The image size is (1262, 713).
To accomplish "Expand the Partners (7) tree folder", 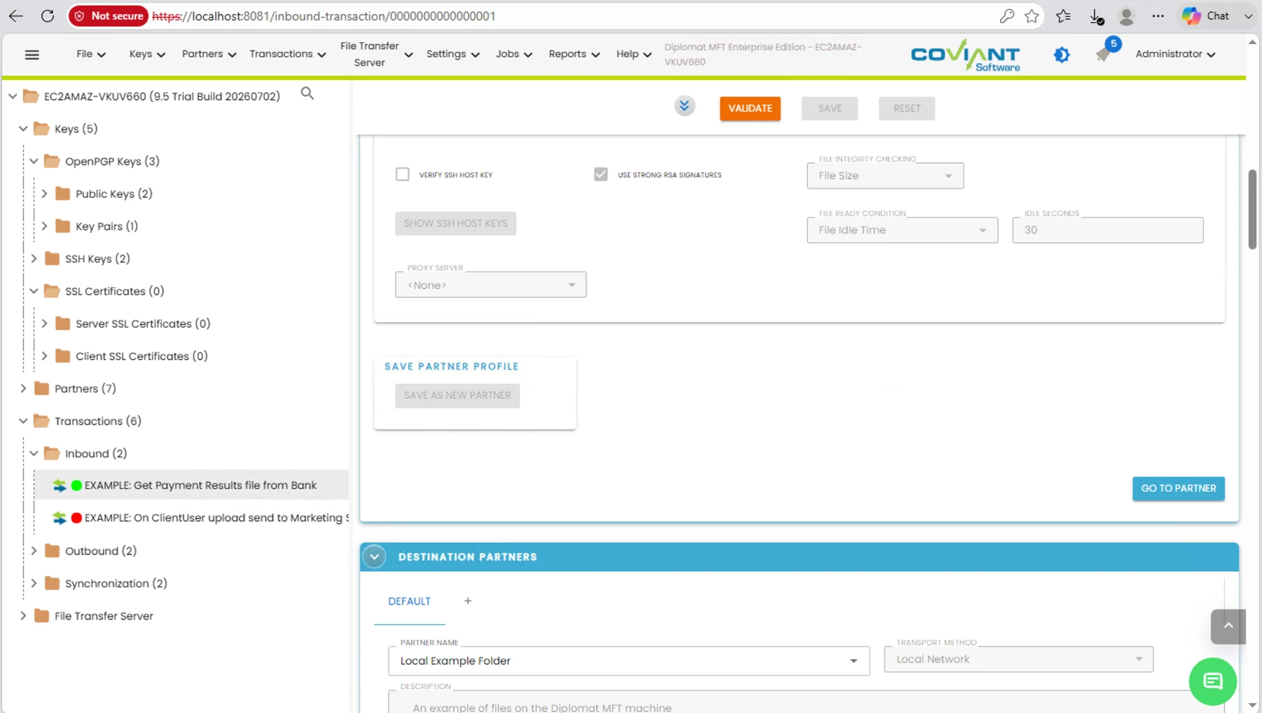I will (x=23, y=388).
